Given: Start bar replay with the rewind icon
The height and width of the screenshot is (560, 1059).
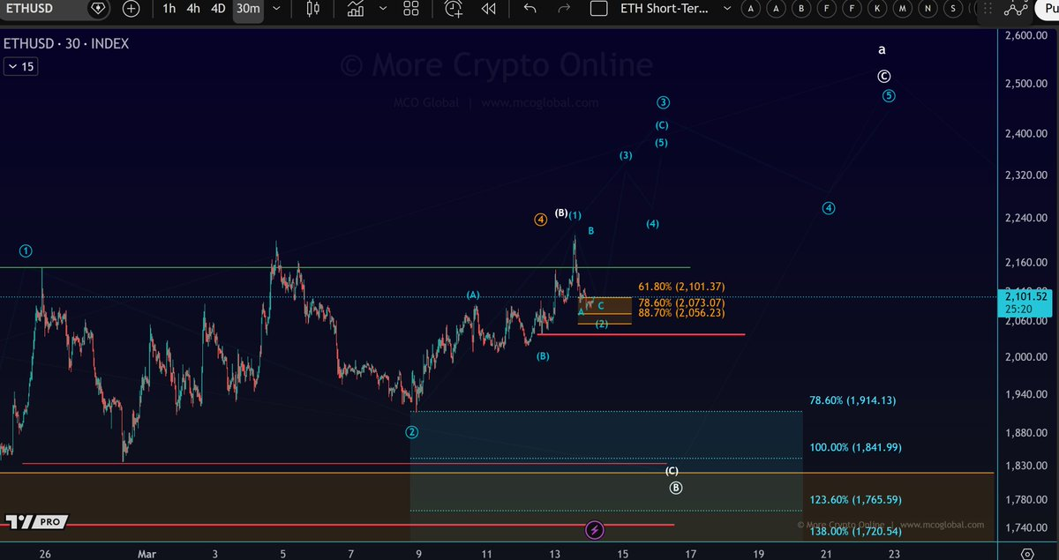Looking at the screenshot, I should click(x=488, y=9).
